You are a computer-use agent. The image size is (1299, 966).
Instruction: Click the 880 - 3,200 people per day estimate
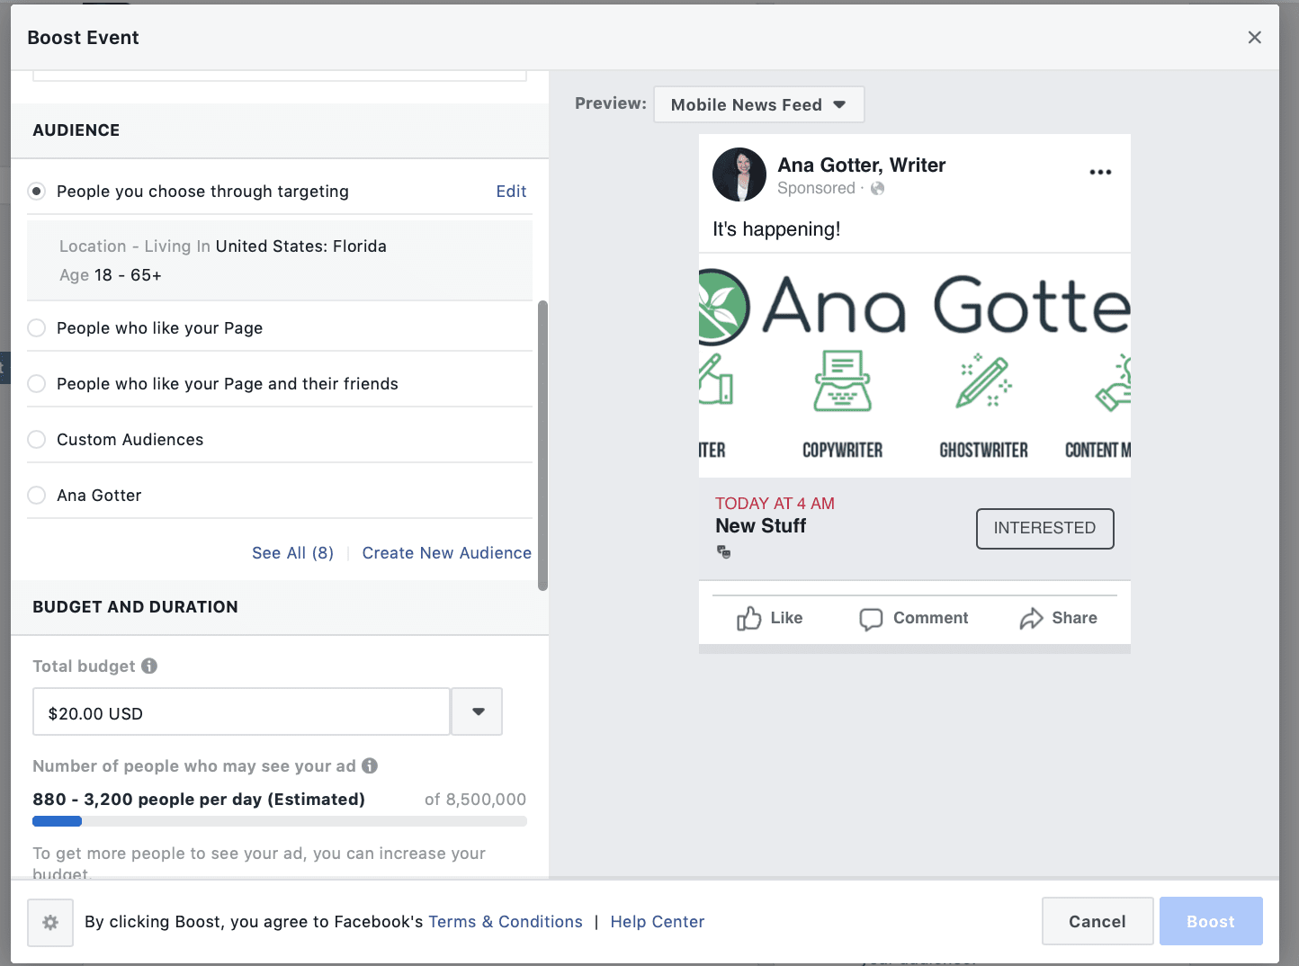tap(199, 800)
